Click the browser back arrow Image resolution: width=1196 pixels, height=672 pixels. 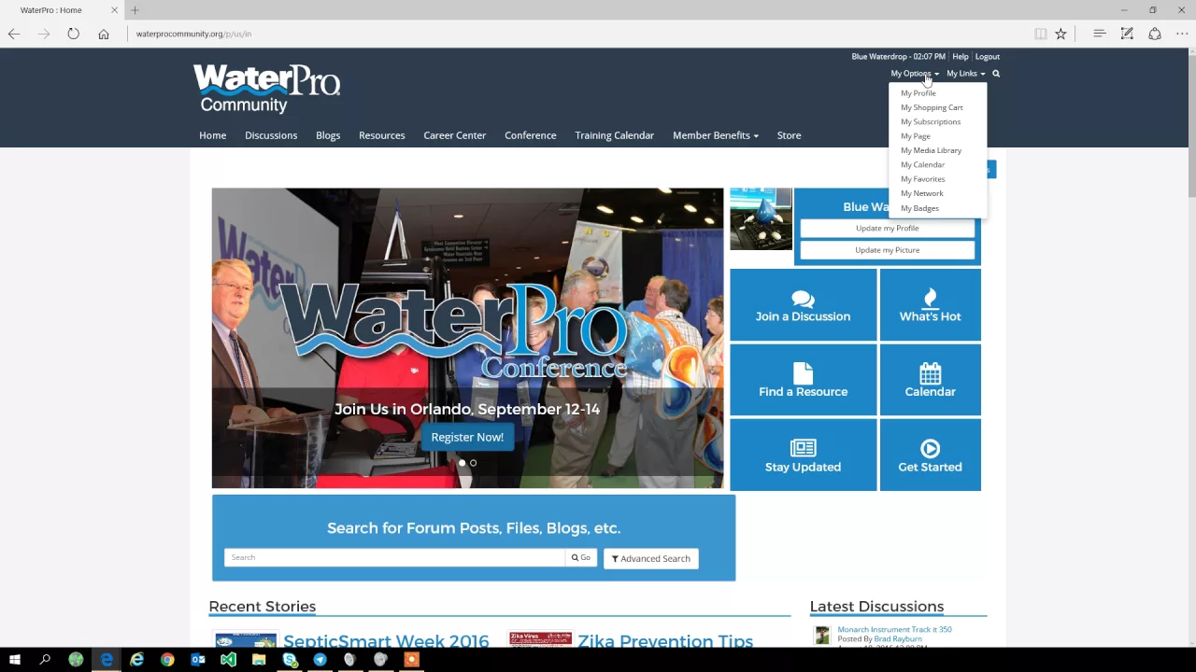point(14,34)
